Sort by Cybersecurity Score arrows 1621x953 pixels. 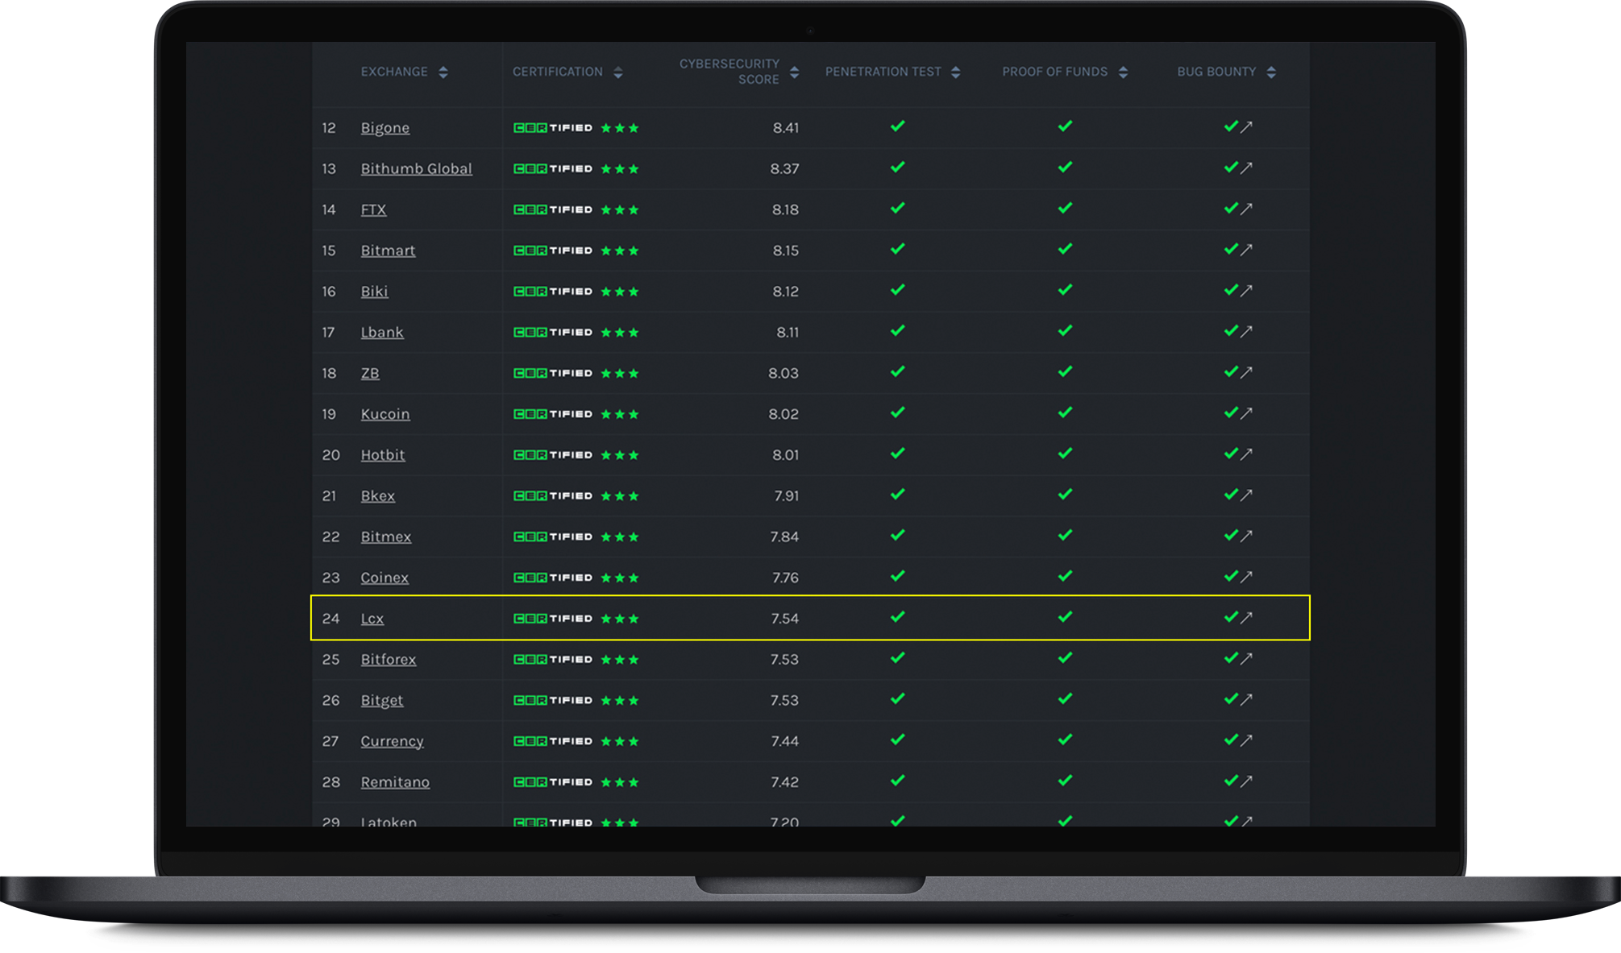[x=795, y=73]
